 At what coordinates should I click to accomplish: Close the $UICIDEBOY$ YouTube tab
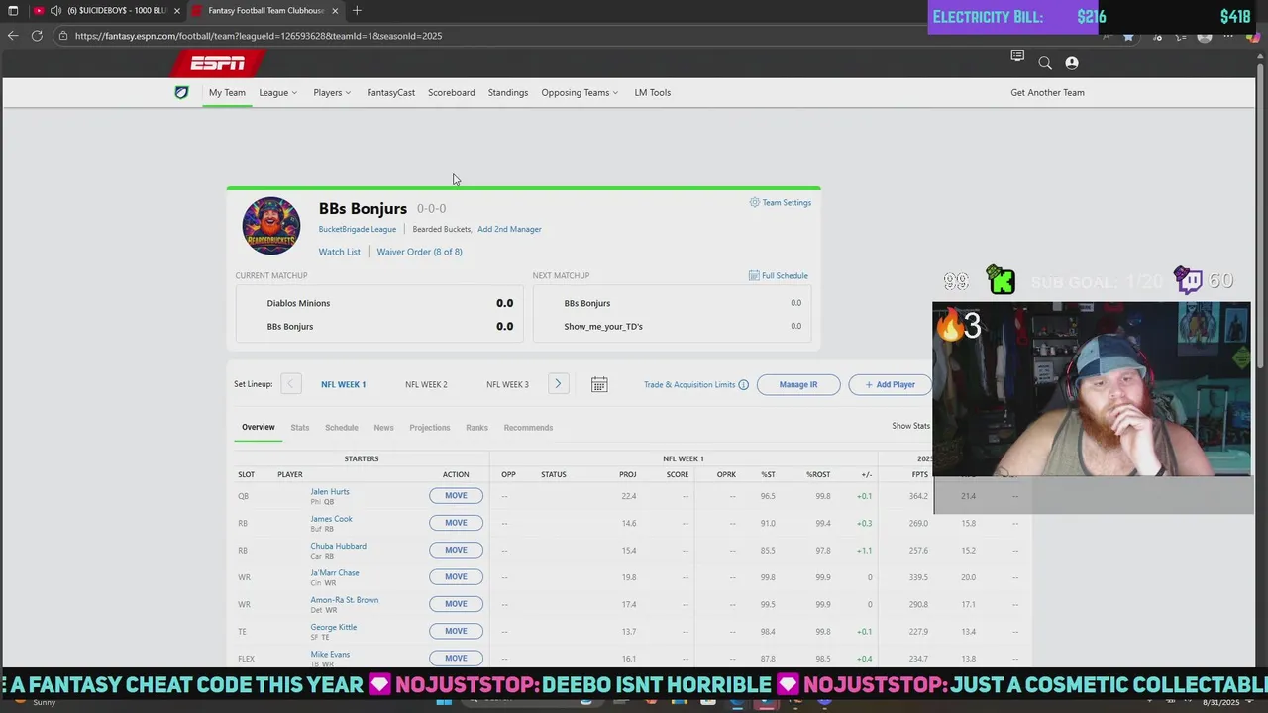(176, 11)
